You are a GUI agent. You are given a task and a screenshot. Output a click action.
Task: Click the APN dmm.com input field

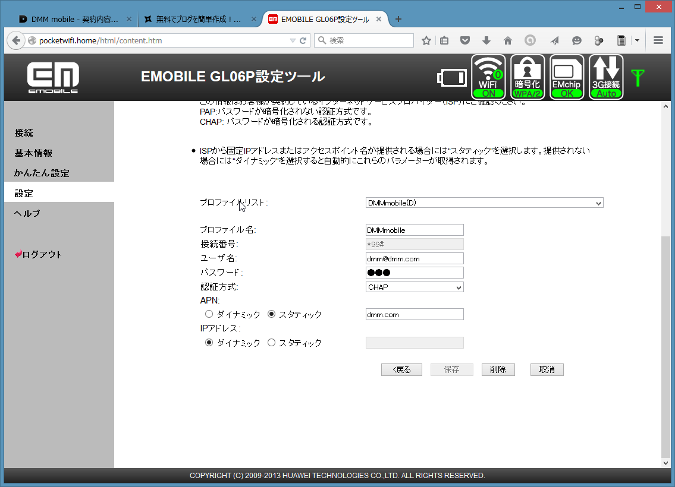(x=415, y=314)
